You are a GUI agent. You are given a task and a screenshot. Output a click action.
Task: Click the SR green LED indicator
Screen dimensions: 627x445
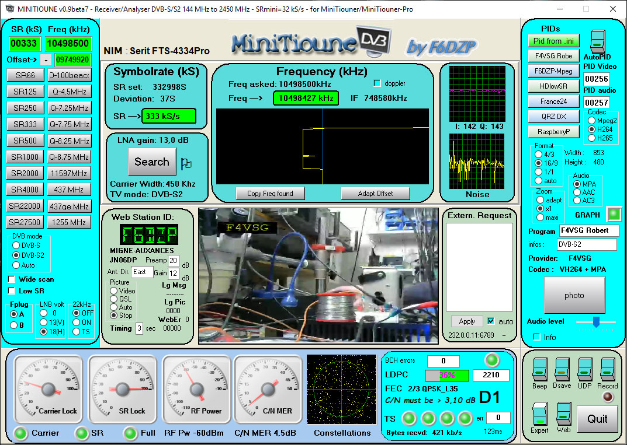point(82,433)
